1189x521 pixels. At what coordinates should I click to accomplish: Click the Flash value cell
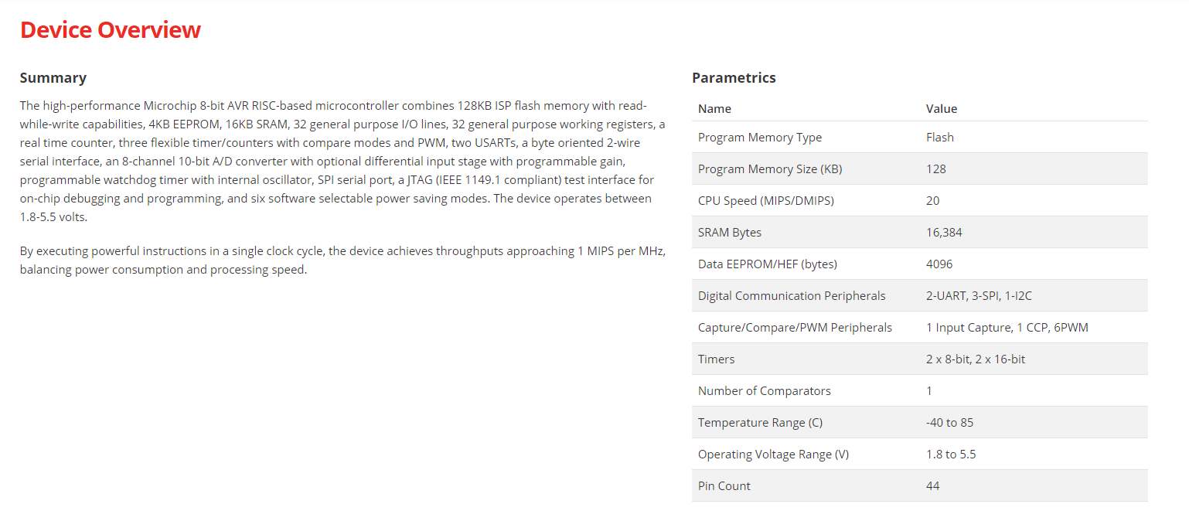pyautogui.click(x=940, y=138)
